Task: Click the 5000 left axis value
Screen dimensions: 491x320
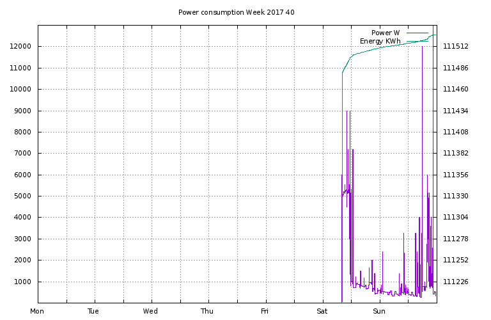Action: coord(22,196)
